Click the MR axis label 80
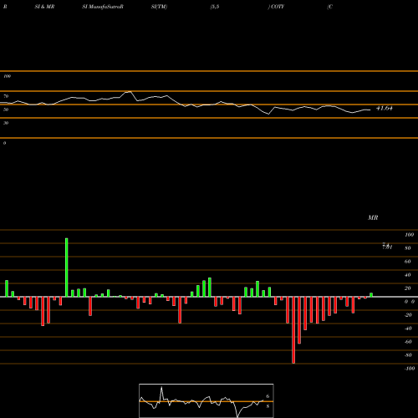 tap(408, 248)
